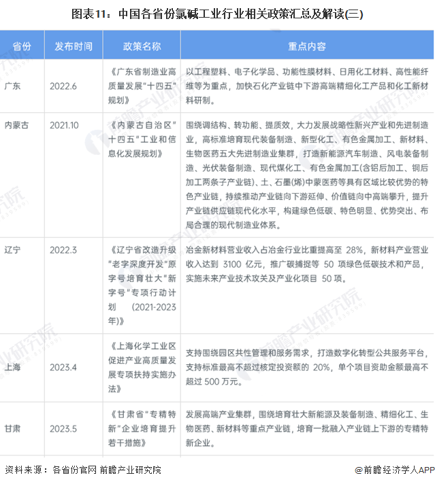435x484 pixels.
Task: Click the date cell 2022.3
Action: click(x=63, y=250)
